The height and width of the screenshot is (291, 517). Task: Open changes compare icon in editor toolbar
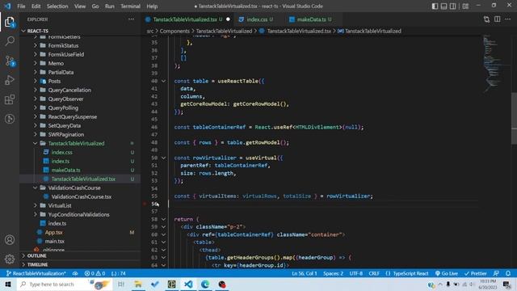pyautogui.click(x=486, y=19)
